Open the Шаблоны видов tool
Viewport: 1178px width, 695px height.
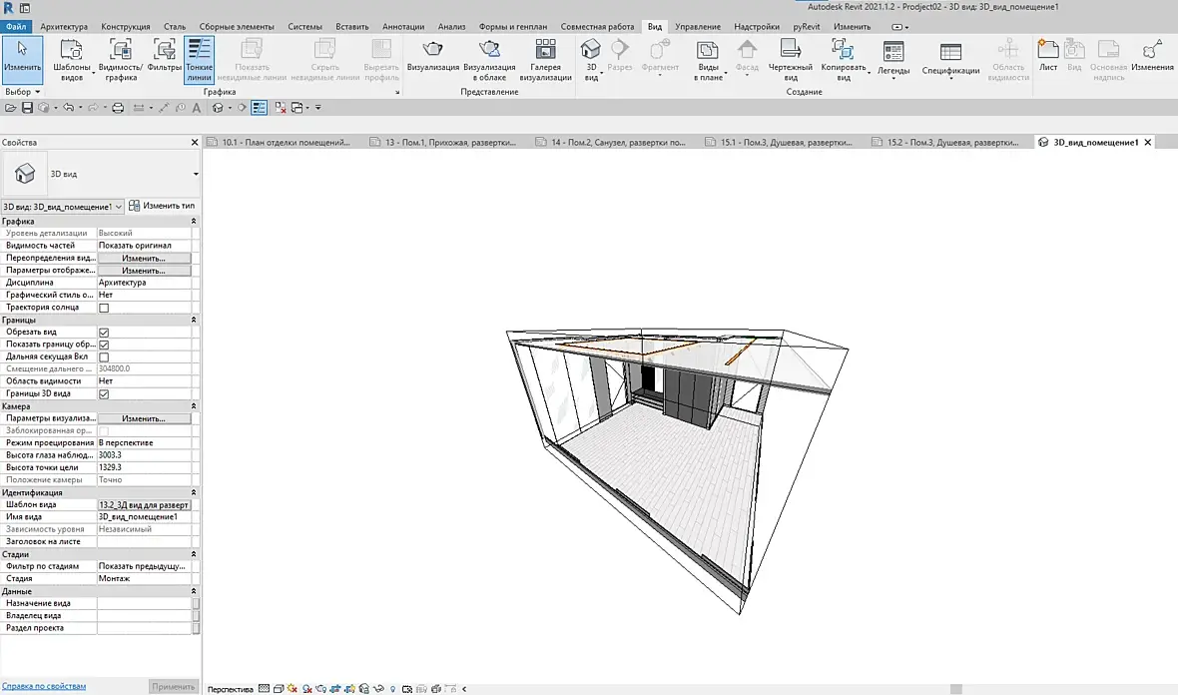(71, 60)
